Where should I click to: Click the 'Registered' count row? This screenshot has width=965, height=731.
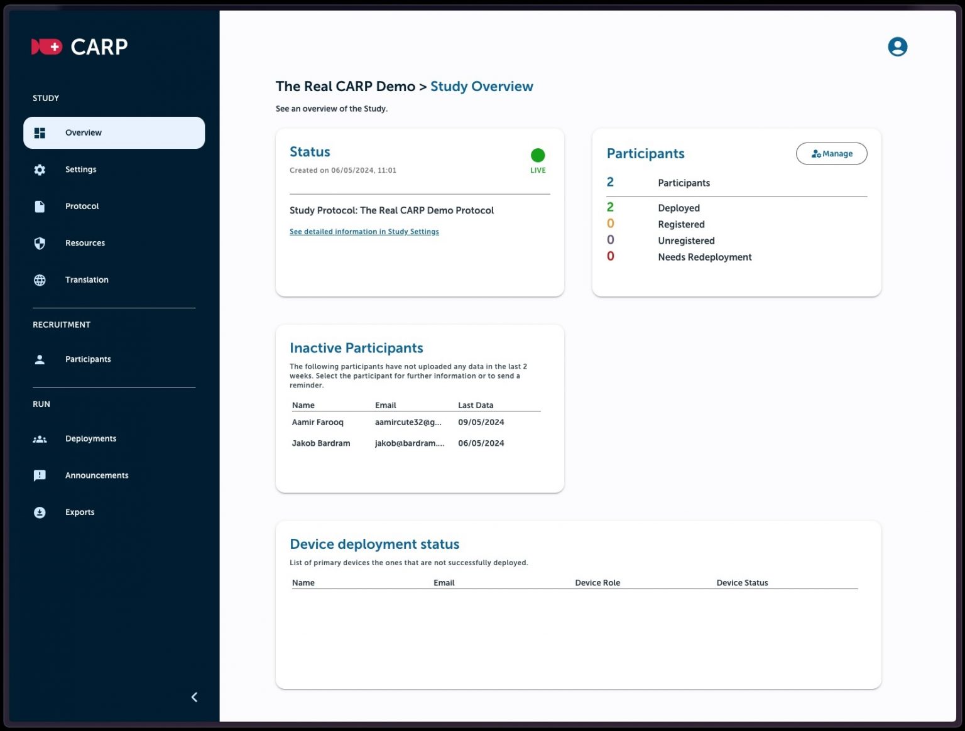737,224
